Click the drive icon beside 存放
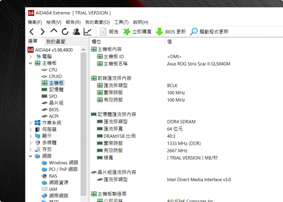283x202 pixels. 38,149
